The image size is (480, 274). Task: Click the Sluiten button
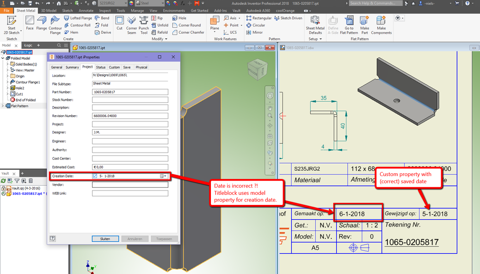pyautogui.click(x=105, y=239)
